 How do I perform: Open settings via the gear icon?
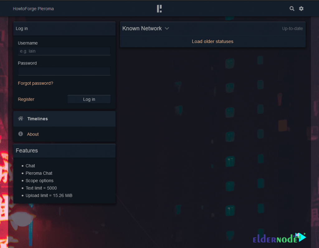click(301, 9)
